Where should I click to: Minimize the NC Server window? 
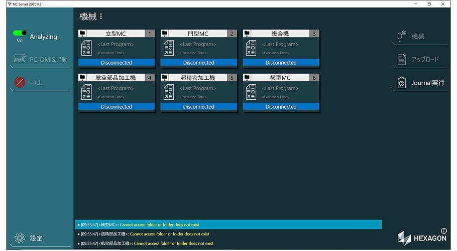(x=416, y=4)
